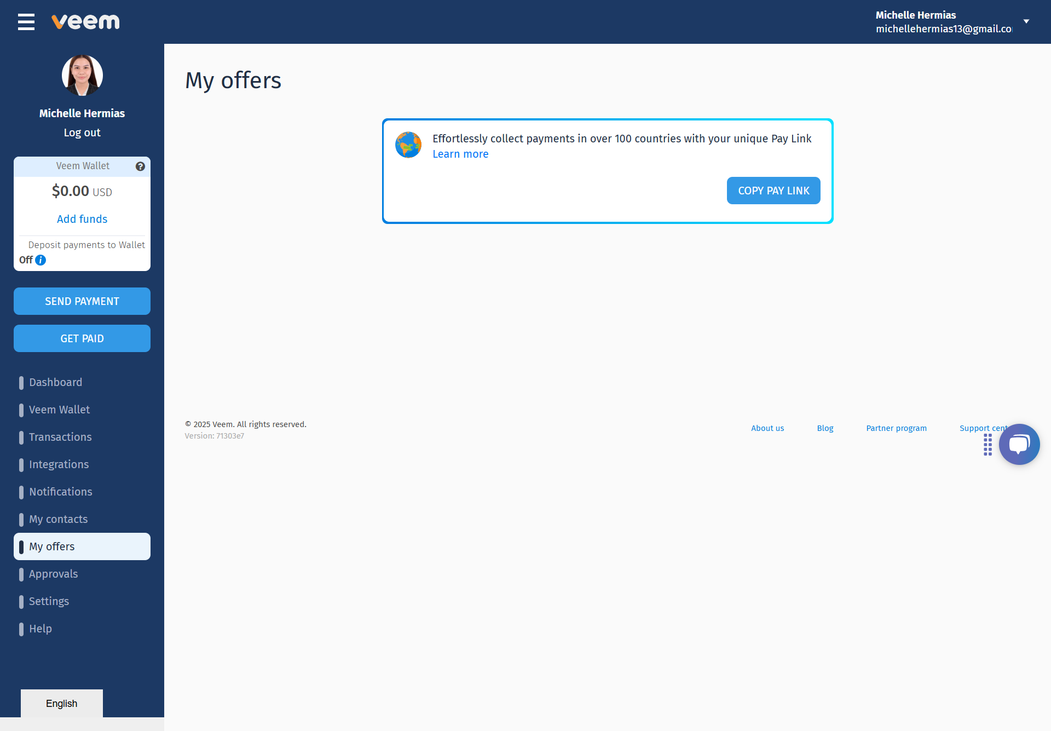Open the Partner program footer link
1051x731 pixels.
click(x=896, y=428)
